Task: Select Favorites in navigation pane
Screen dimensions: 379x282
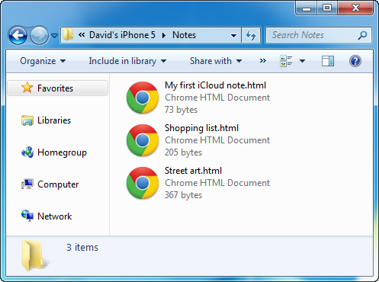Action: [x=58, y=88]
